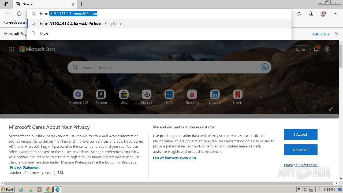The height and width of the screenshot is (193, 343).
Task: Open File Explorer from taskbar
Action: [x=30, y=190]
